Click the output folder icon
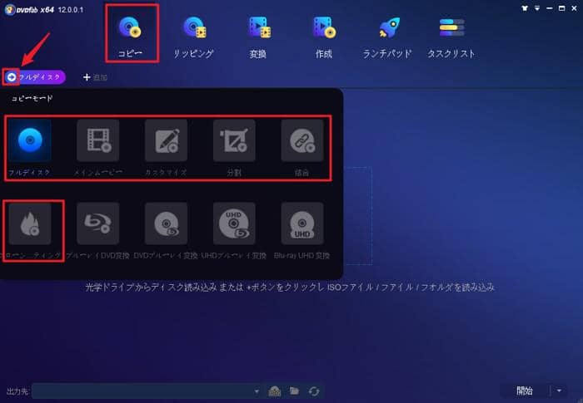 [295, 391]
